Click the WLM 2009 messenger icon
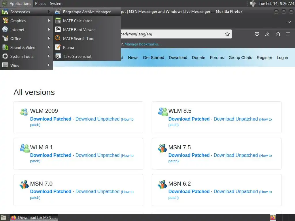Screen dimensions: 295x221 24,112
